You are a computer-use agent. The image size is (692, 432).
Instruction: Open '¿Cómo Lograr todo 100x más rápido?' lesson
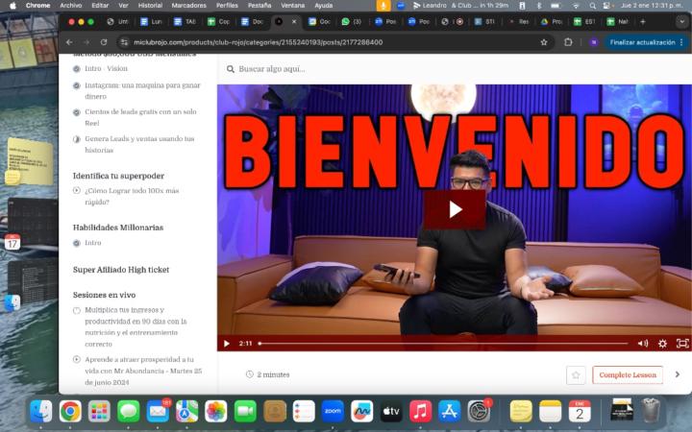click(132, 196)
